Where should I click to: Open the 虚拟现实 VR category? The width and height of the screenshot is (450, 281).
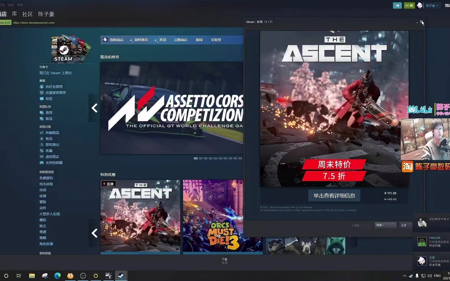point(52,157)
